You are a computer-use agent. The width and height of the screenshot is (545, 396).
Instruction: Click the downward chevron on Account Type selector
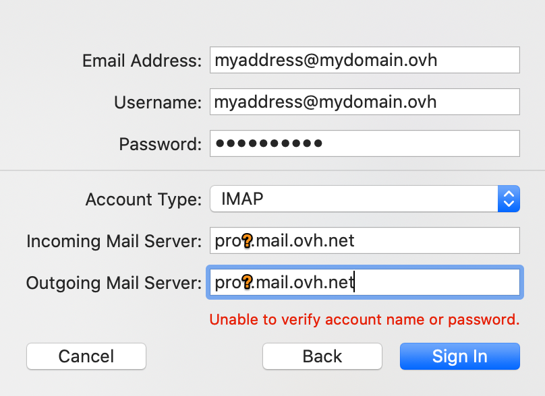(x=510, y=203)
